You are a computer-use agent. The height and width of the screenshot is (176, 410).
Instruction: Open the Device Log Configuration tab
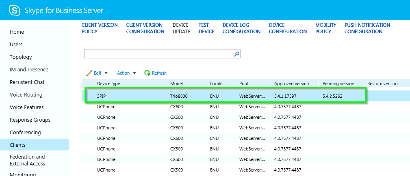point(241,28)
